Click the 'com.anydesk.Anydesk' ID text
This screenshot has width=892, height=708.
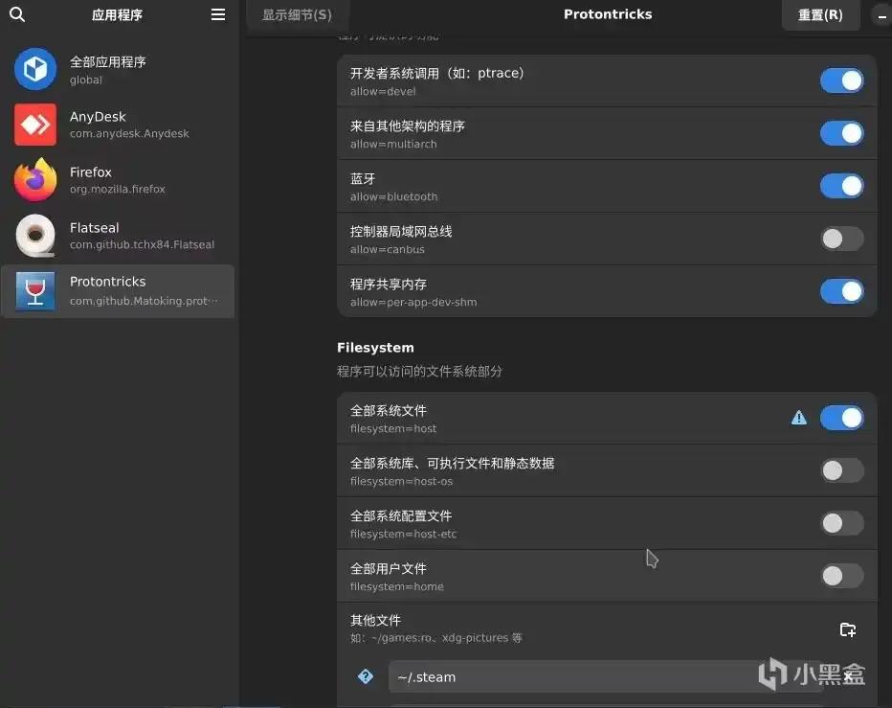click(129, 134)
